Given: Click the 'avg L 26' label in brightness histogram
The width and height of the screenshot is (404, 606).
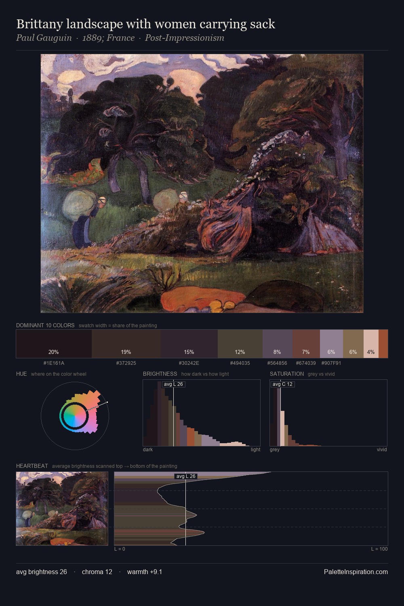Looking at the screenshot, I should [173, 384].
